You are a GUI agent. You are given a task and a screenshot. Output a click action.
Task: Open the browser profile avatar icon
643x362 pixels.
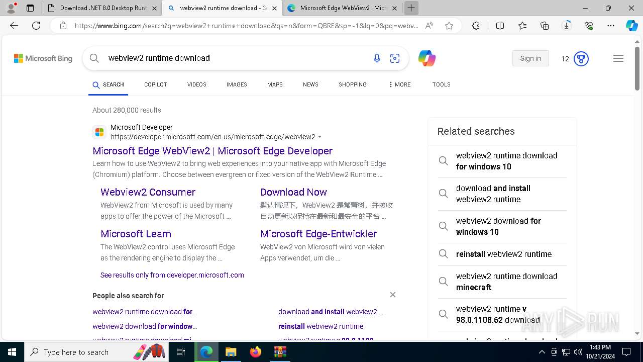(11, 8)
